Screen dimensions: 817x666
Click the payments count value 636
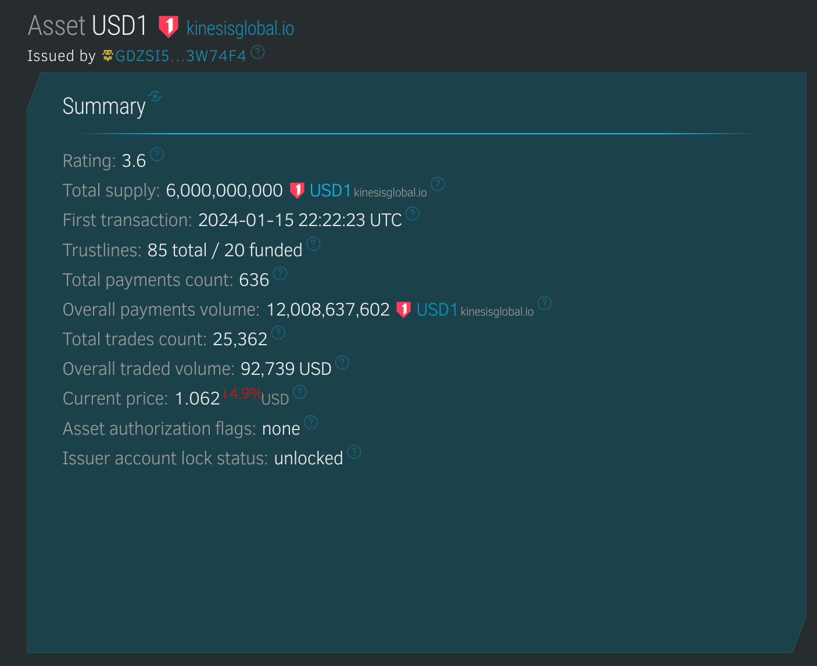click(x=254, y=280)
